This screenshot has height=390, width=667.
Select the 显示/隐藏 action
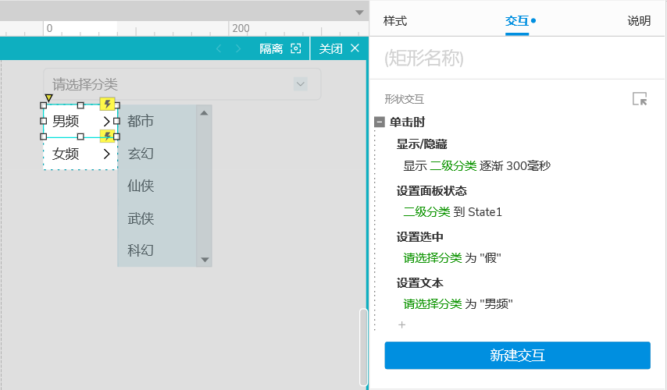(x=422, y=144)
